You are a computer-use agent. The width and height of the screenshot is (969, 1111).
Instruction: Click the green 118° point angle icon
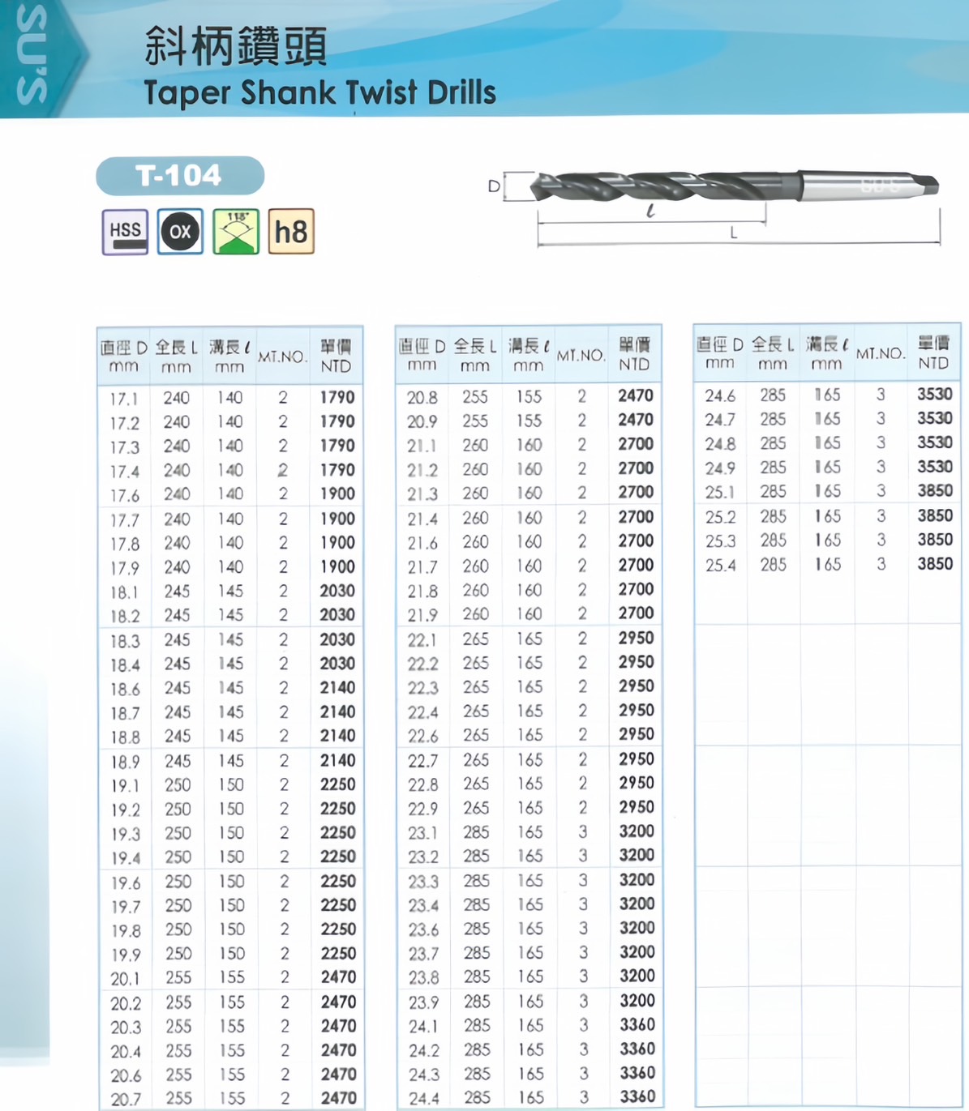tap(236, 232)
